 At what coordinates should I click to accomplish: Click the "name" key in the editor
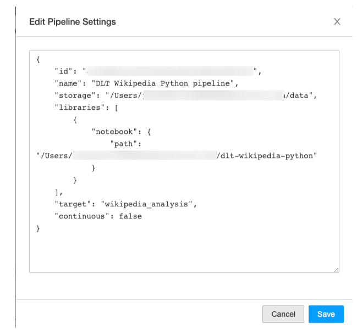pyautogui.click(x=68, y=83)
